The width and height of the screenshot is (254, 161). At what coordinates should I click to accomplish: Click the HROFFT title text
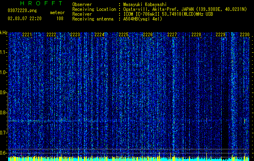41,3
